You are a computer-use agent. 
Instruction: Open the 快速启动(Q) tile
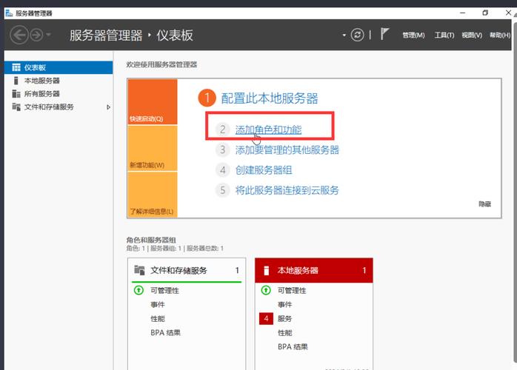tap(153, 102)
